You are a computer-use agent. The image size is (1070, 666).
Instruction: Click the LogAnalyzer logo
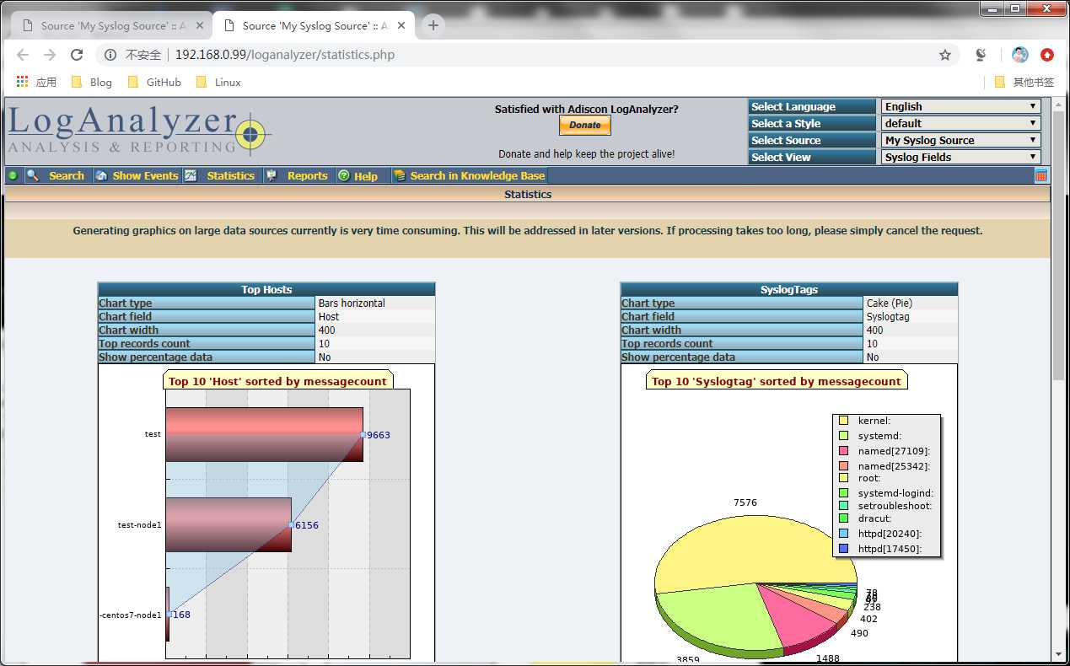(139, 131)
